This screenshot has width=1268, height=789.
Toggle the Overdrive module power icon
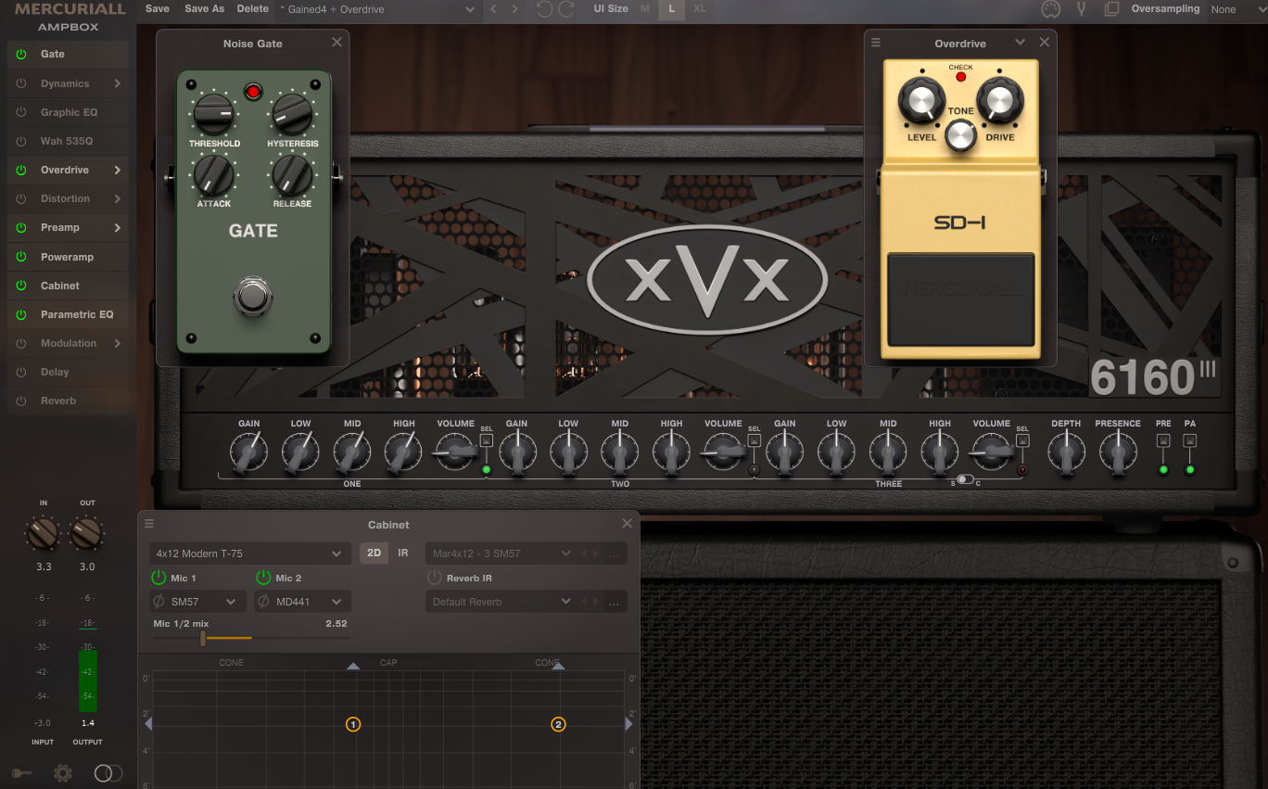(x=20, y=171)
